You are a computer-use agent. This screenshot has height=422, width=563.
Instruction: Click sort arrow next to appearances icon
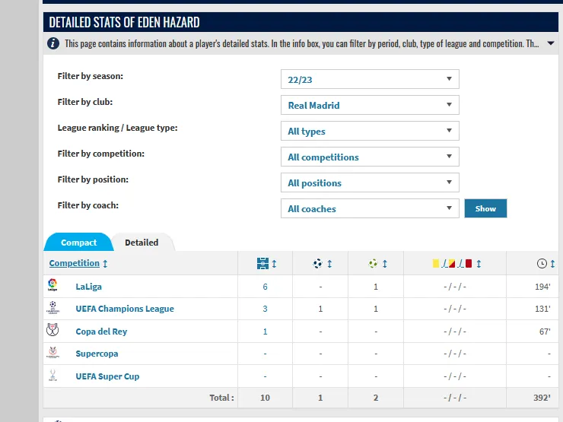(x=275, y=264)
